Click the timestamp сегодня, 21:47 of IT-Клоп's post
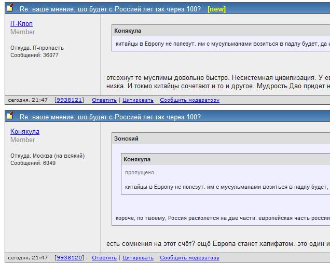This screenshot has height=263, width=330. coord(28,100)
